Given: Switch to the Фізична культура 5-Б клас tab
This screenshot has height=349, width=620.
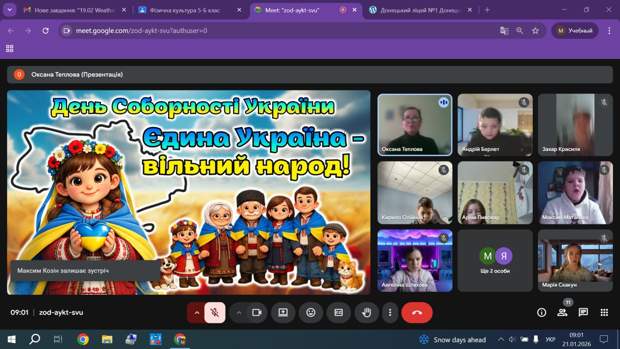Looking at the screenshot, I should pyautogui.click(x=185, y=10).
